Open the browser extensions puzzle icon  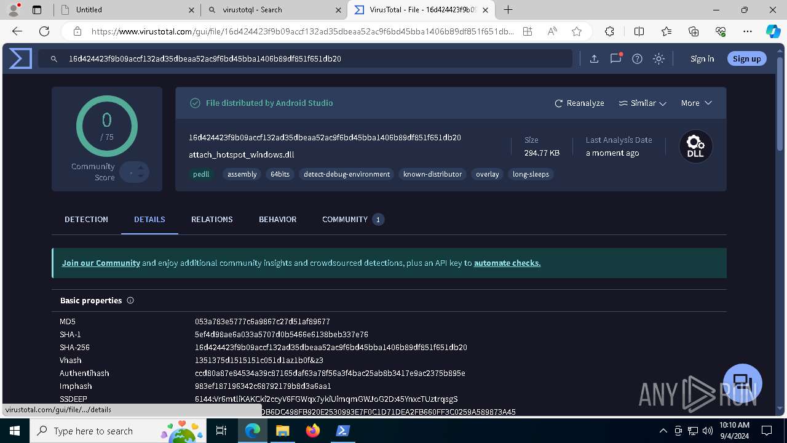pos(609,31)
